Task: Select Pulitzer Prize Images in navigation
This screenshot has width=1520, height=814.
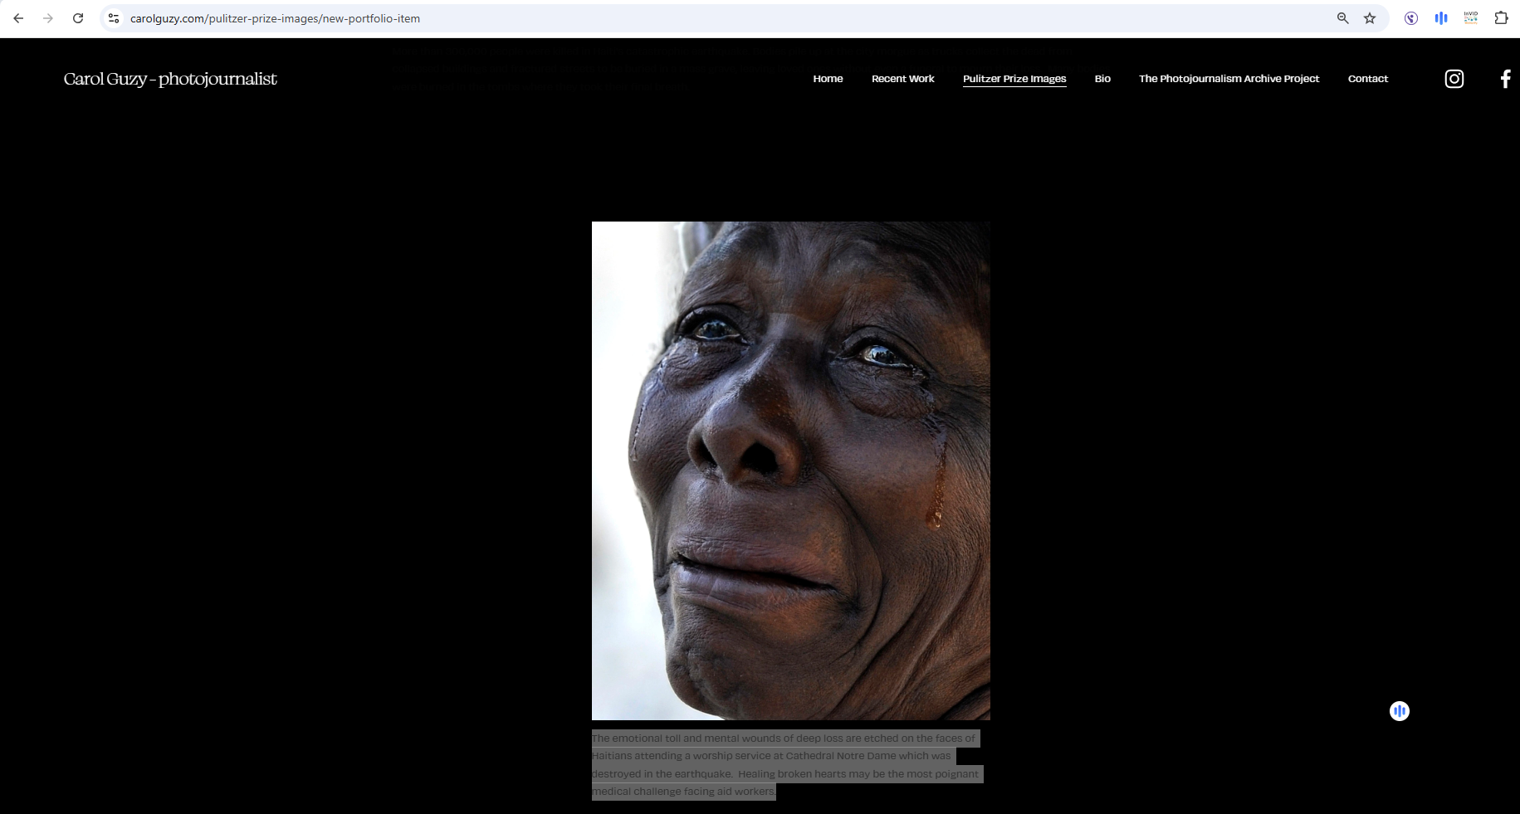Action: point(1014,79)
